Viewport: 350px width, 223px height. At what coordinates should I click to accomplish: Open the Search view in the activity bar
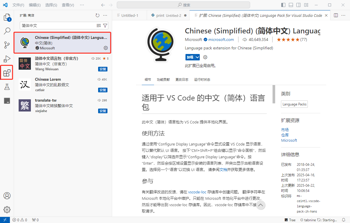(x=7, y=31)
